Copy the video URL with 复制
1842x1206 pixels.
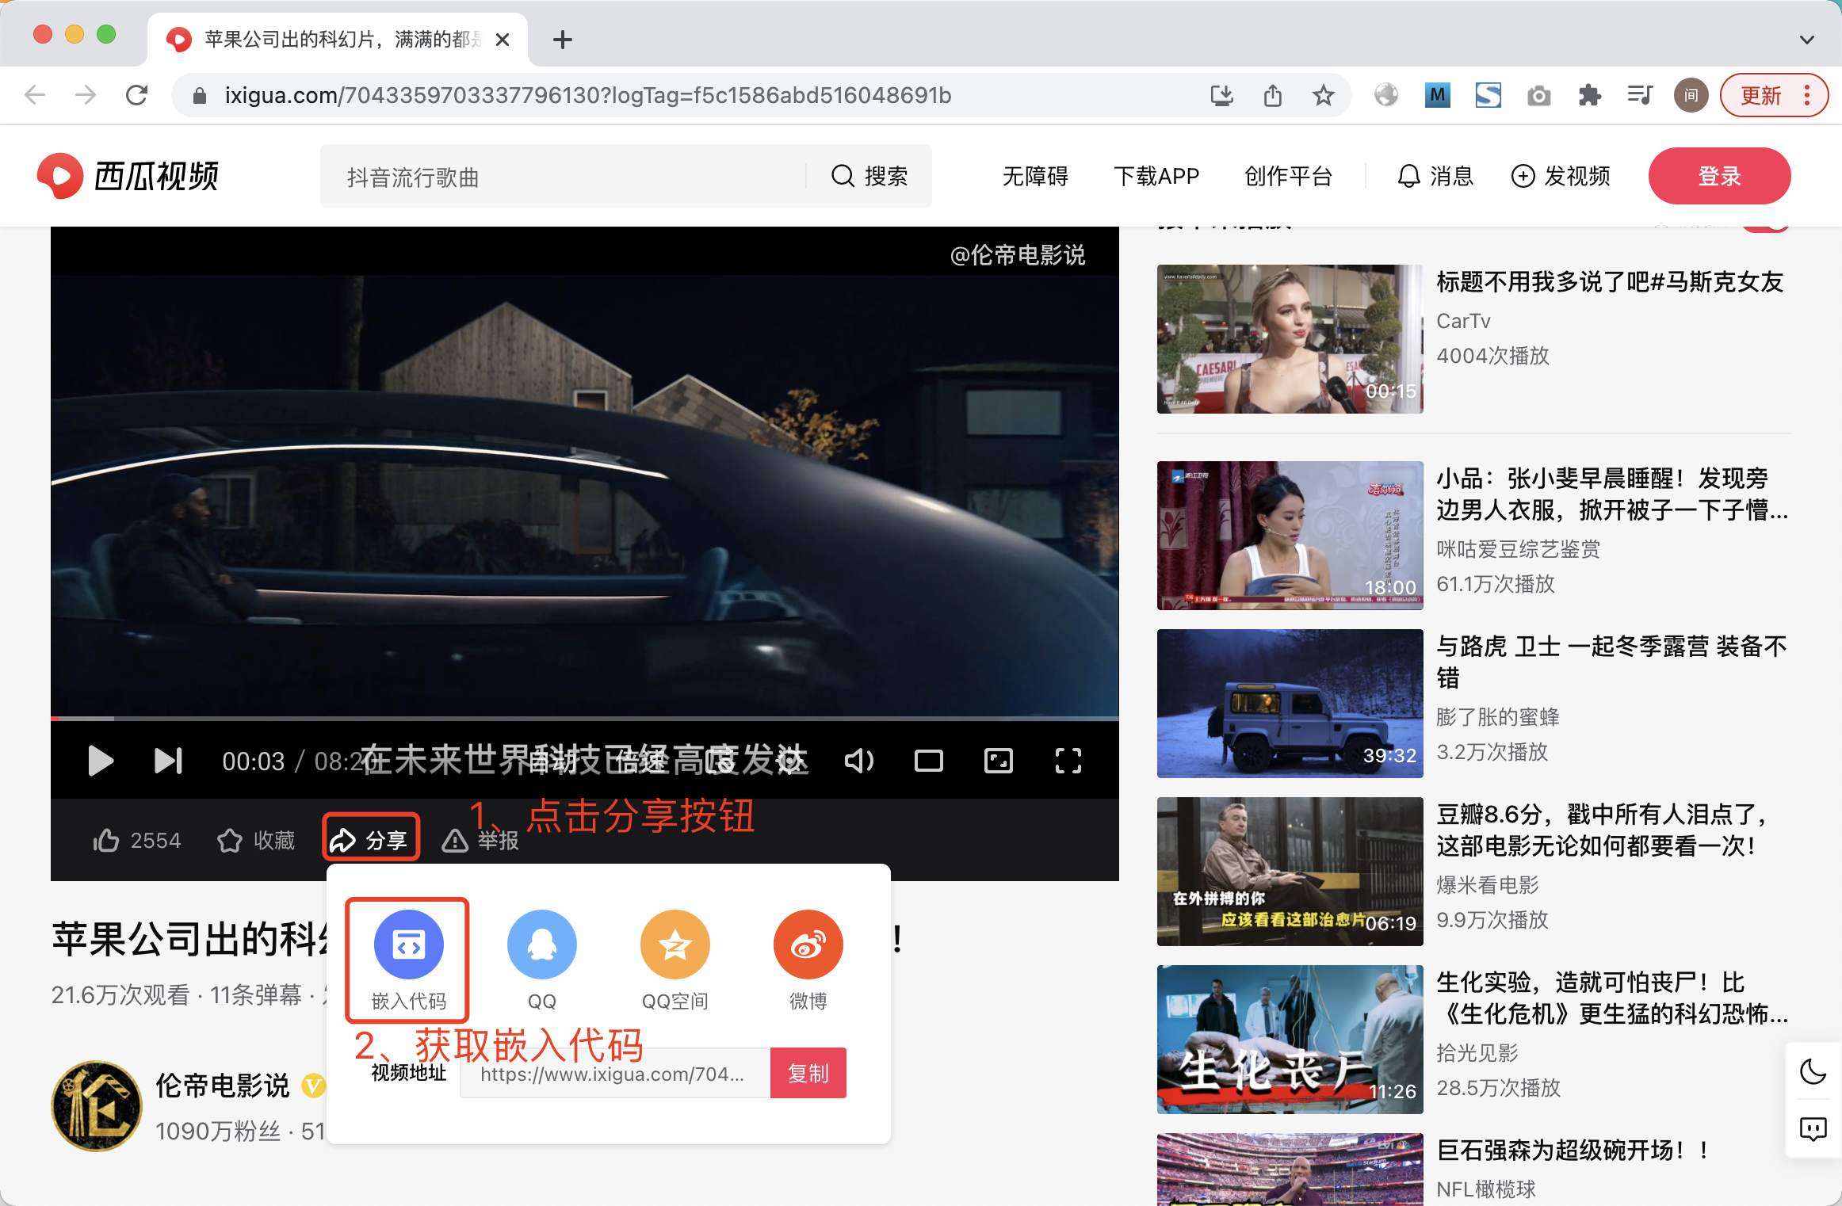pyautogui.click(x=808, y=1073)
